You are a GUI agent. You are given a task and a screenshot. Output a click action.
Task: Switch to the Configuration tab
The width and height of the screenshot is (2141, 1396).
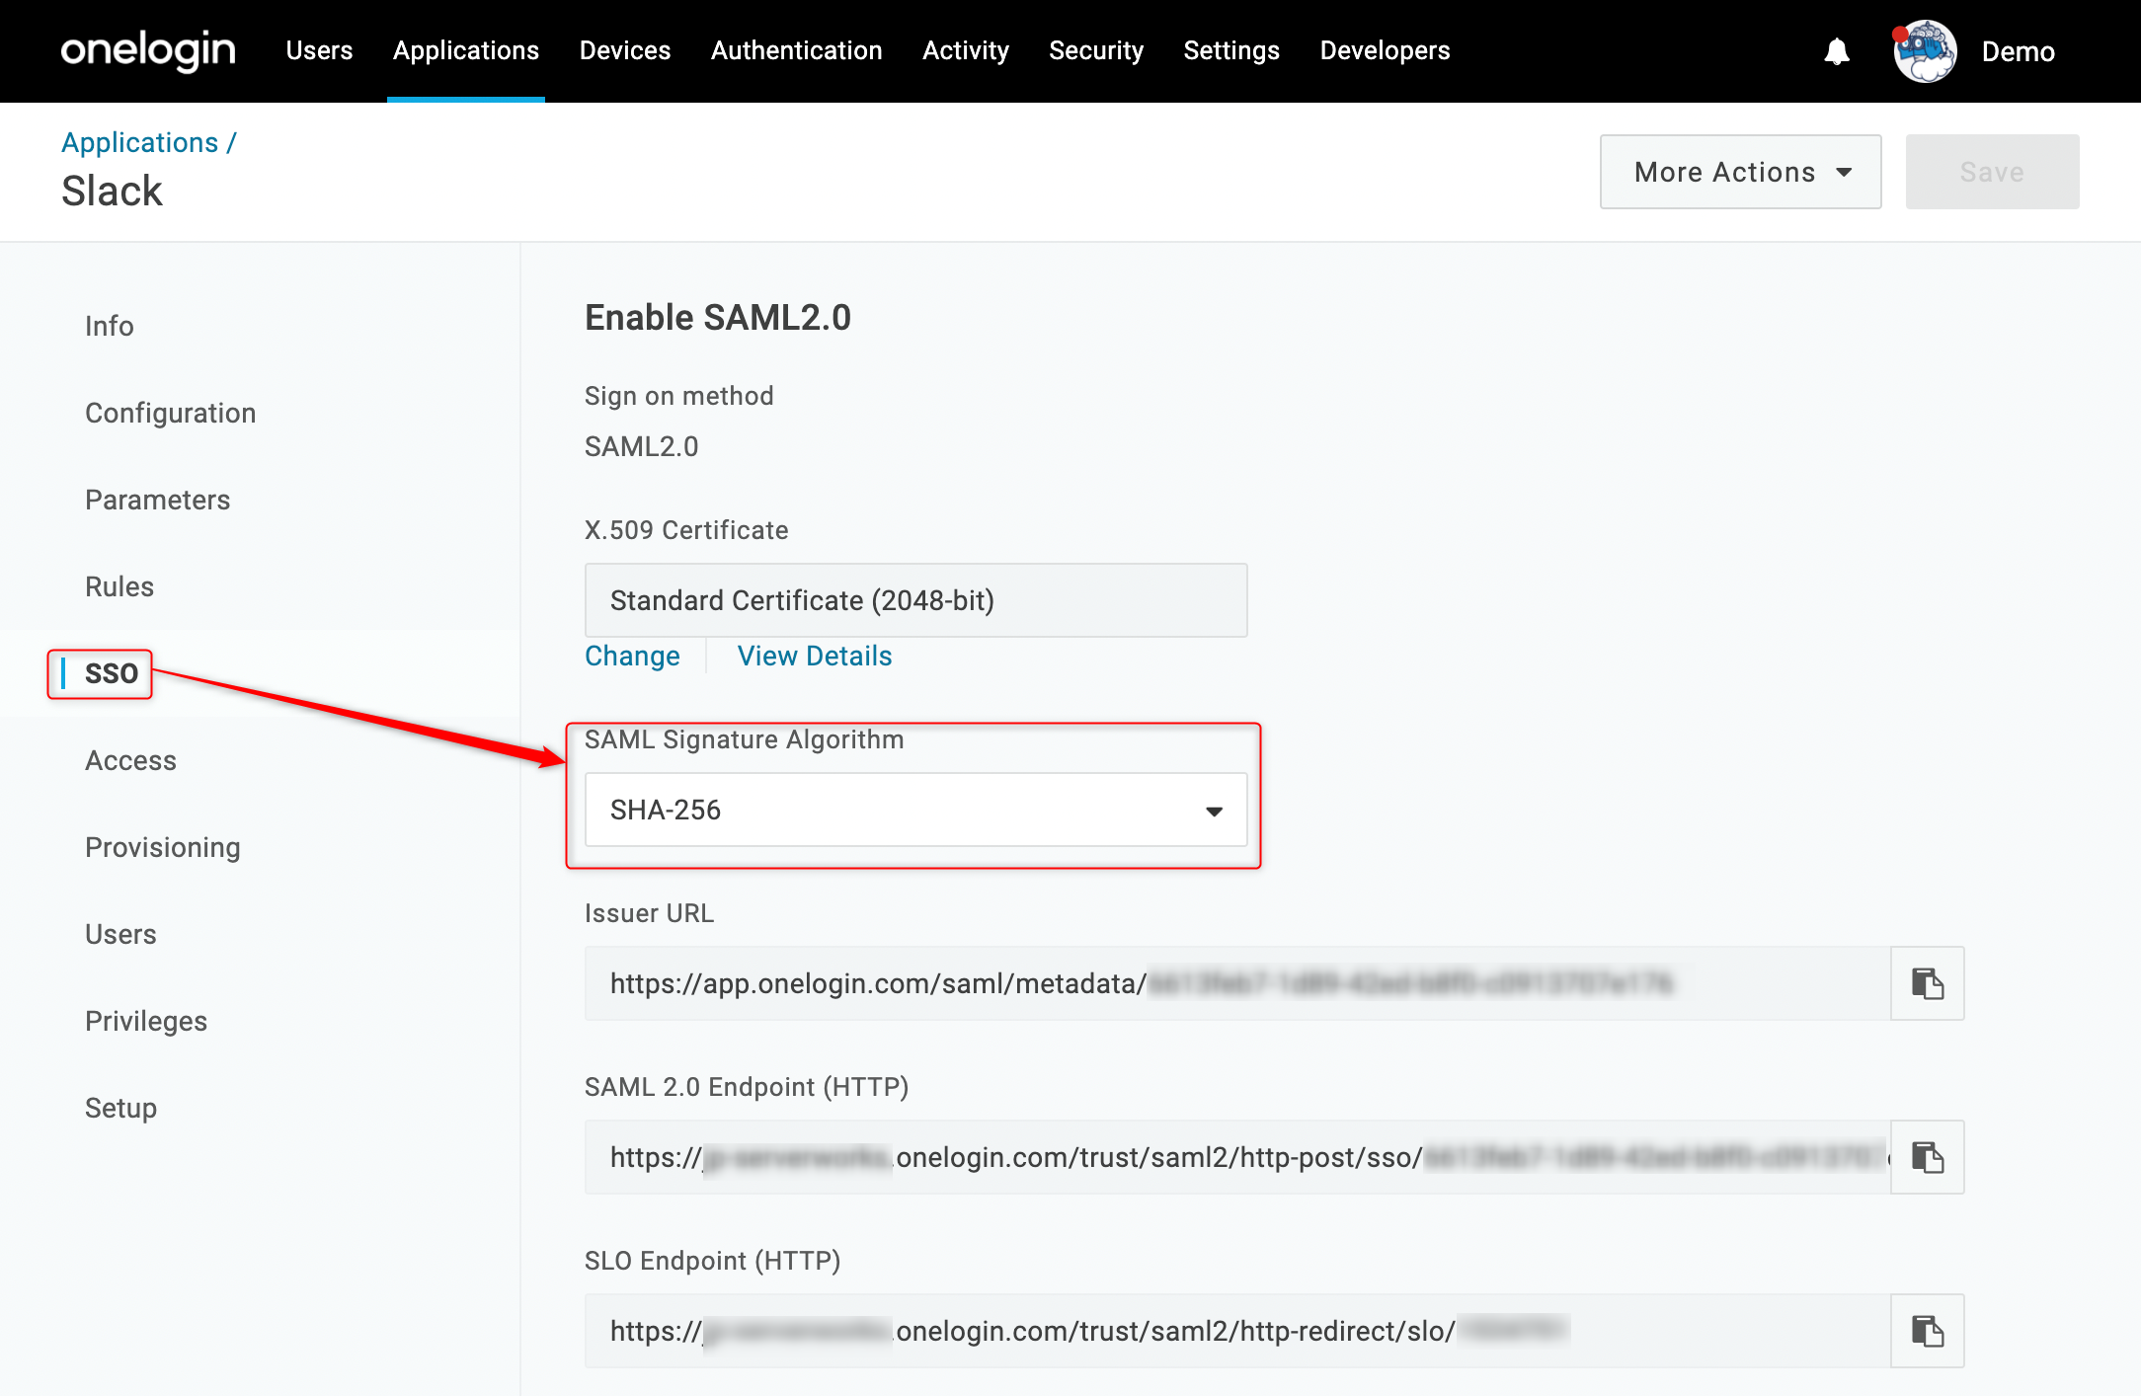pyautogui.click(x=170, y=413)
